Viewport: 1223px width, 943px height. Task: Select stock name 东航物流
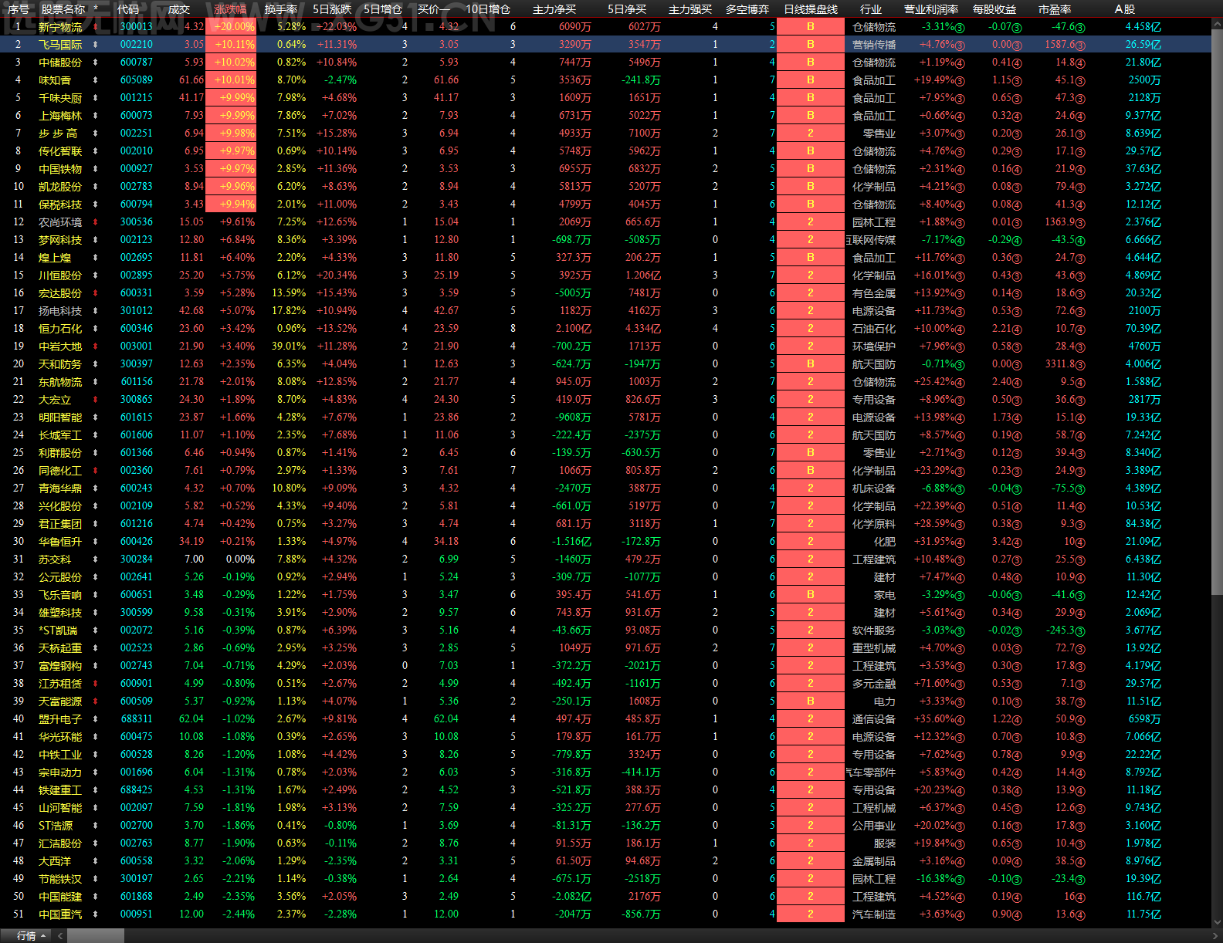click(x=60, y=382)
